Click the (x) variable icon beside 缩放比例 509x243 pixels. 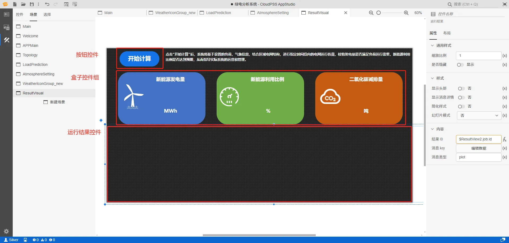click(x=505, y=56)
